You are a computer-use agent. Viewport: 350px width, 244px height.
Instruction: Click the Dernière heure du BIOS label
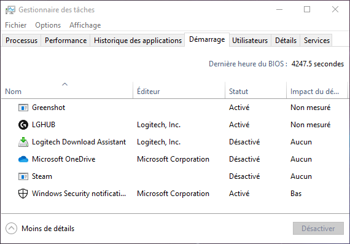tap(248, 64)
